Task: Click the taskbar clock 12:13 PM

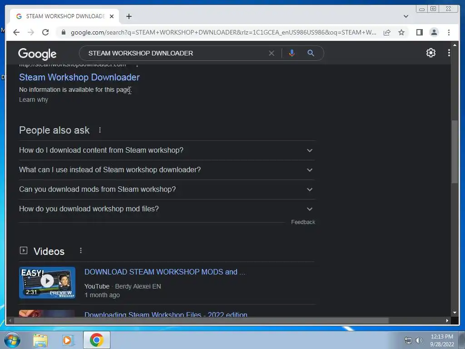Action: coord(442,337)
